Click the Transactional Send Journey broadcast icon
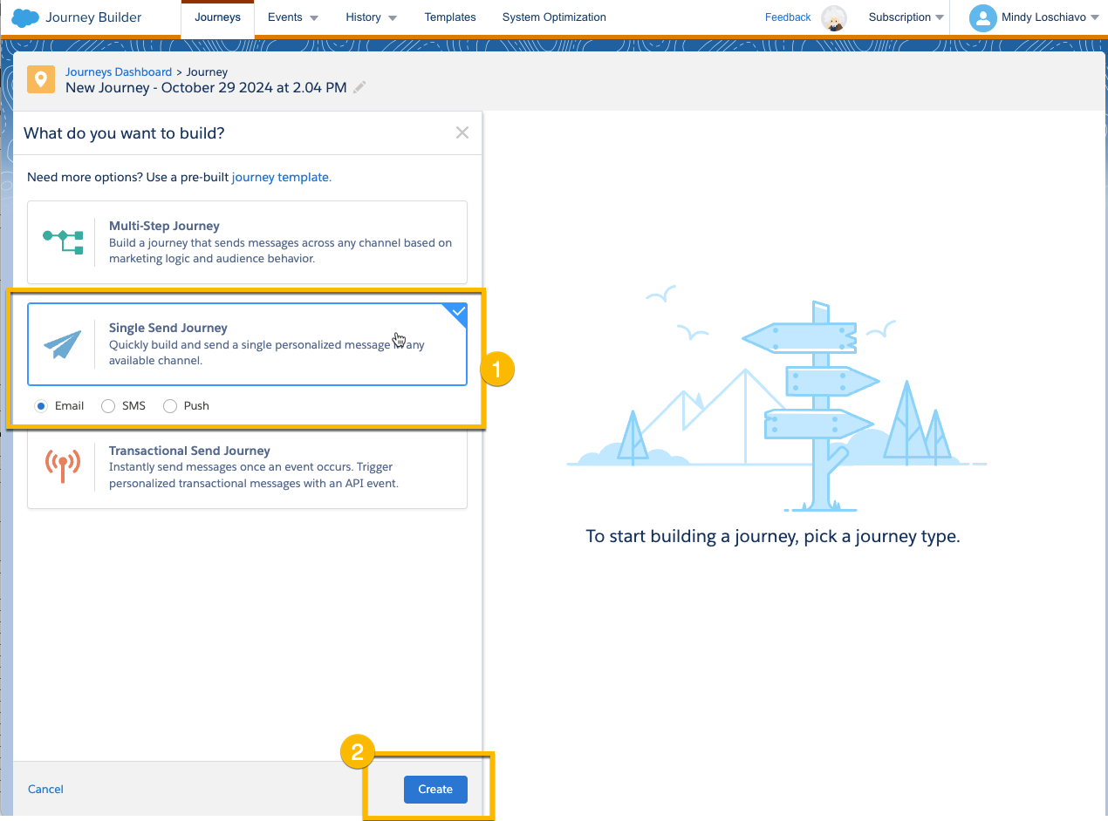This screenshot has height=821, width=1108. point(63,463)
